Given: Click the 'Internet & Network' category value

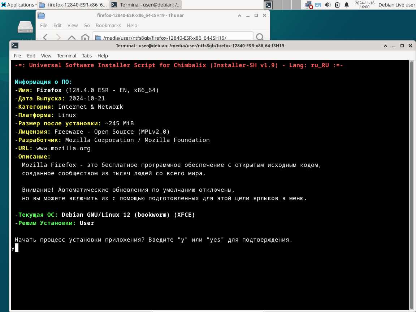Looking at the screenshot, I should point(91,107).
